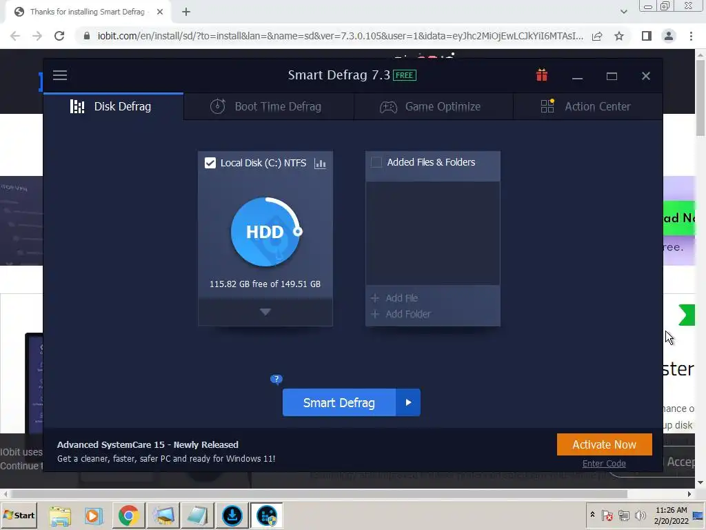Start the Smart Defrag button
This screenshot has width=706, height=530.
click(339, 402)
